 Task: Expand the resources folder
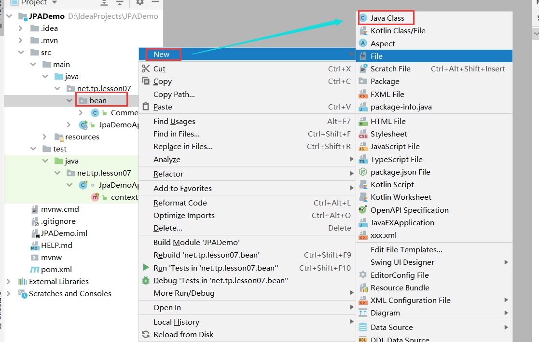[44, 137]
